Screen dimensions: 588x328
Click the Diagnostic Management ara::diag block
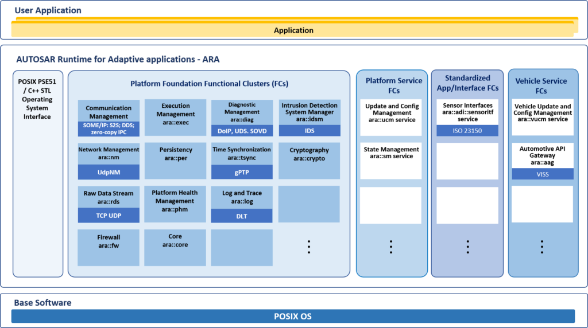pos(242,112)
